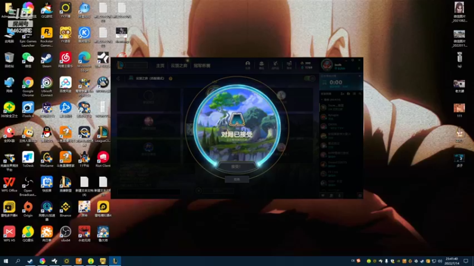Click the Steam icon on the taskbar
Viewport: 474px width, 266px height.
pyautogui.click(x=30, y=261)
